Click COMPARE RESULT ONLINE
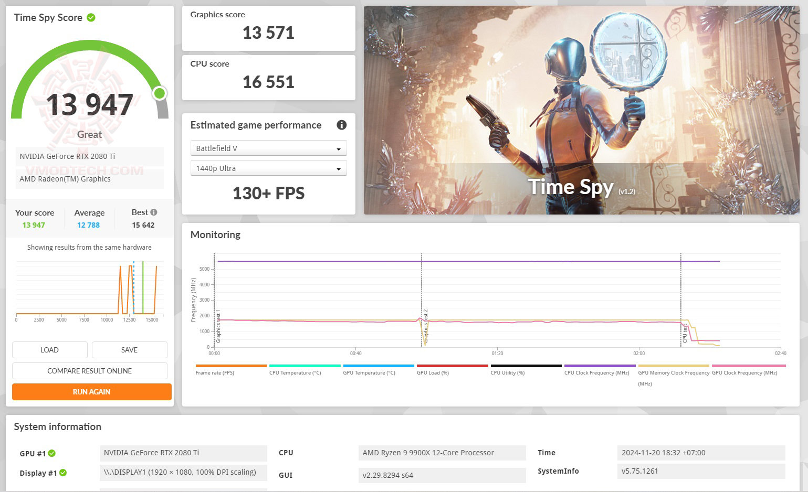808x492 pixels. 89,370
